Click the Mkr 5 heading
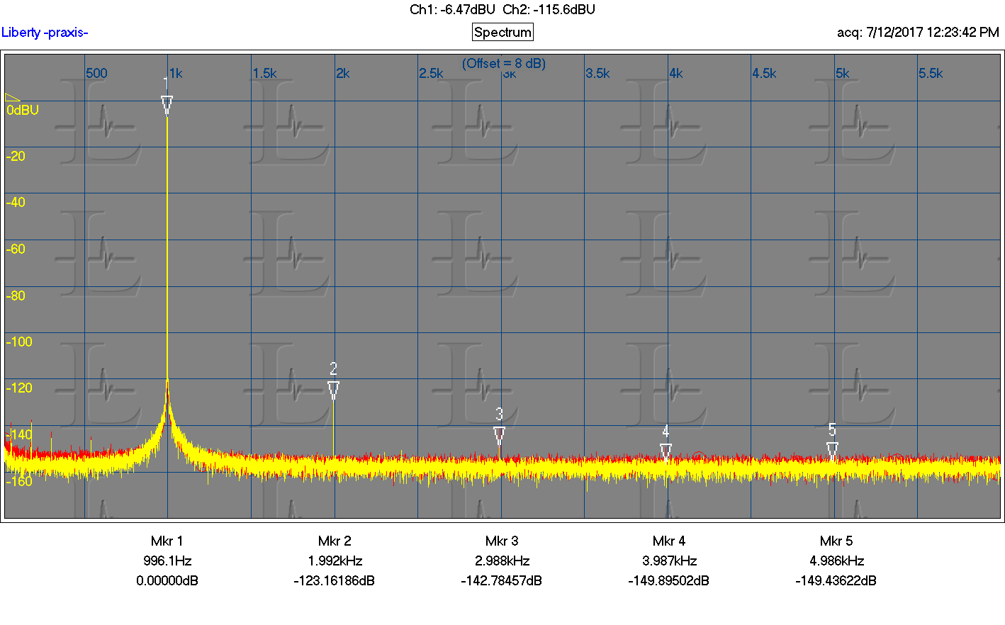Image resolution: width=1005 pixels, height=625 pixels. pyautogui.click(x=836, y=541)
